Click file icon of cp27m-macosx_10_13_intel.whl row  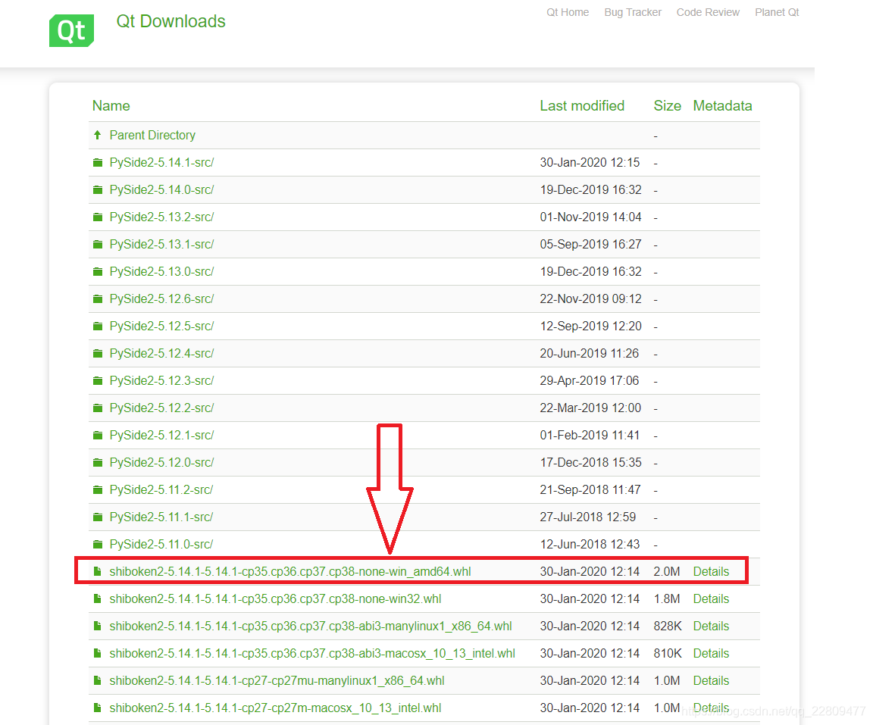(98, 708)
